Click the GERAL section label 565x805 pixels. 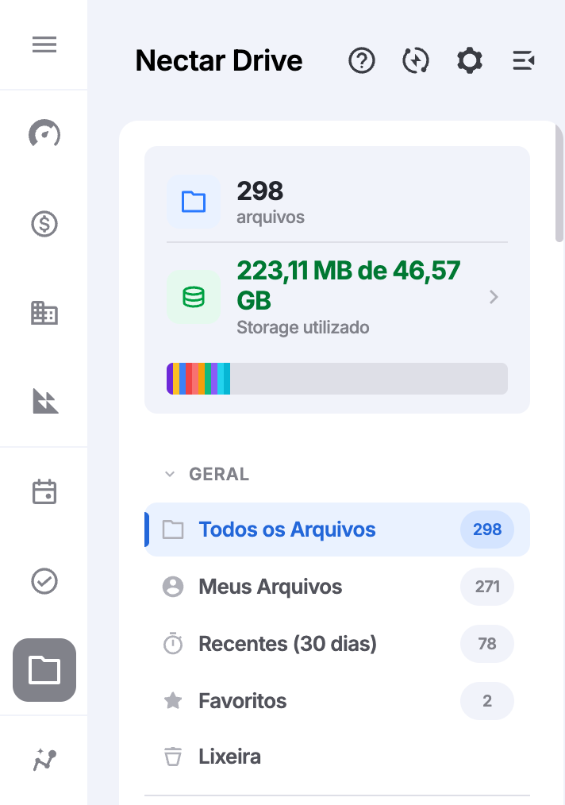coord(219,475)
